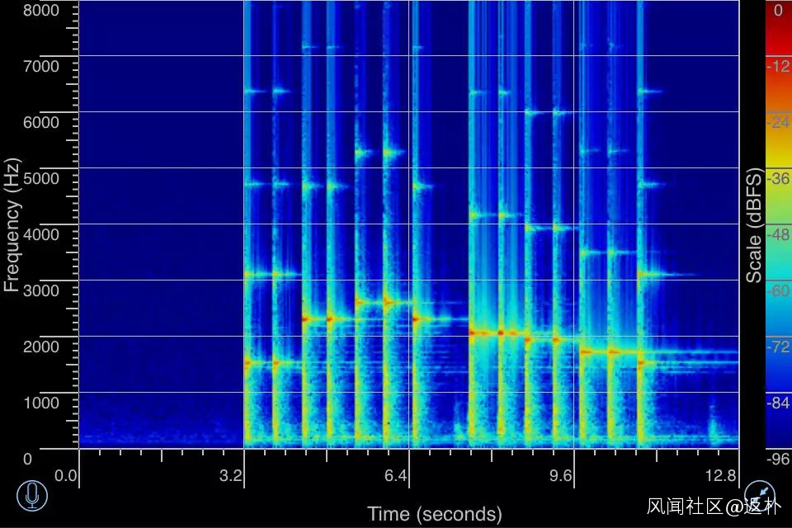Select the 6000 frequency axis label

41,122
